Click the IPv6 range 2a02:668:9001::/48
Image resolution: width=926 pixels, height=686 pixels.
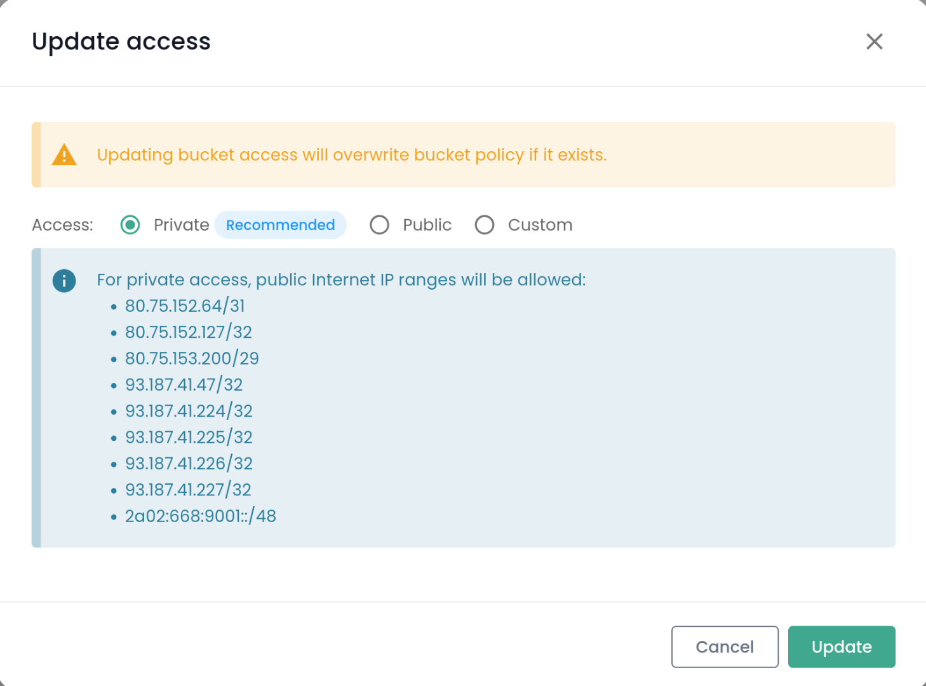tap(200, 516)
